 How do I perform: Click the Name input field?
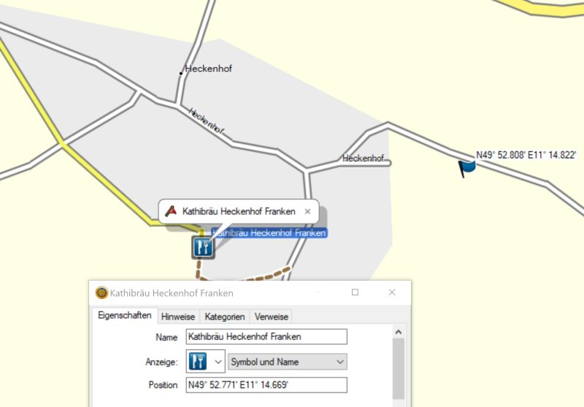point(266,337)
